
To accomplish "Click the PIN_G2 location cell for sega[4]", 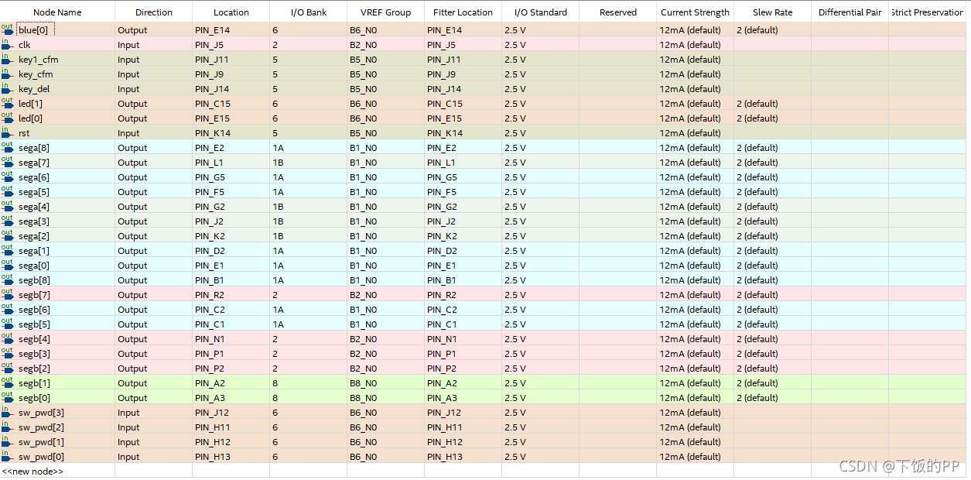I will pyautogui.click(x=231, y=207).
